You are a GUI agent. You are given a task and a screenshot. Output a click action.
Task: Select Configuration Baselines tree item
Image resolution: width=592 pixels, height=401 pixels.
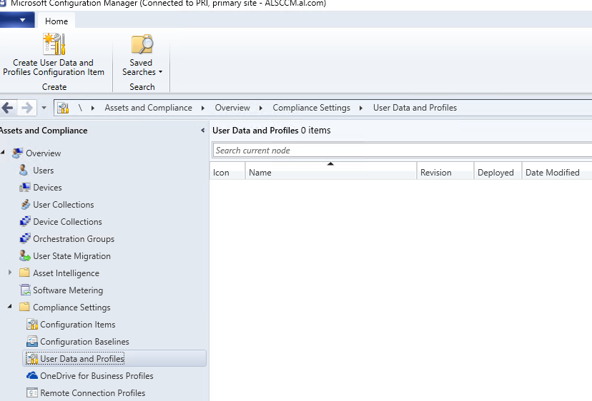[x=84, y=342]
